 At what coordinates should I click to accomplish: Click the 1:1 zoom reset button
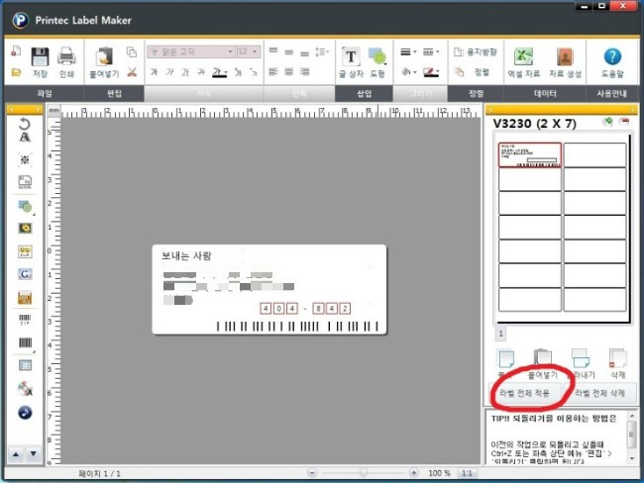[467, 473]
